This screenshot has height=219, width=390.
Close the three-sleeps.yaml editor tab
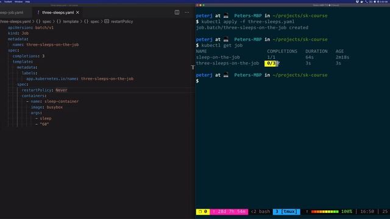coord(77,12)
